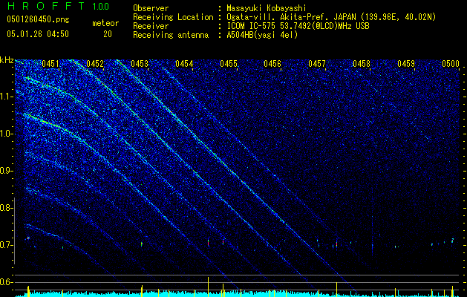This screenshot has width=467, height=297.
Task: Click the 0.6 kHz frequency axis label
Action: tap(6, 282)
